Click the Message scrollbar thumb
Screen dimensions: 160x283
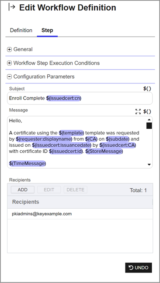pos(149,126)
